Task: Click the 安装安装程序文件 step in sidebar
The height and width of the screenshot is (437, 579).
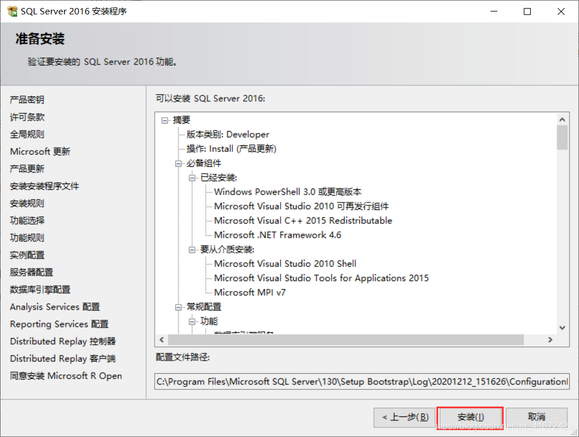Action: (x=44, y=186)
